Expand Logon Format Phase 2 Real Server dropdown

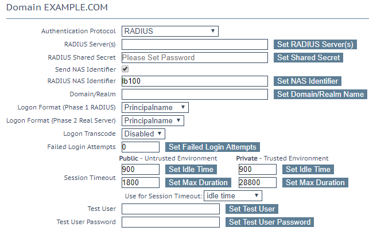(x=153, y=120)
